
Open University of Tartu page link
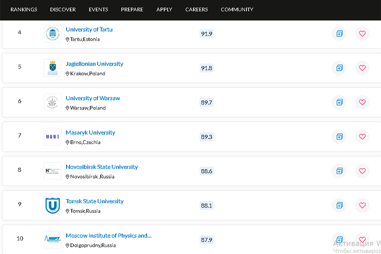[89, 30]
